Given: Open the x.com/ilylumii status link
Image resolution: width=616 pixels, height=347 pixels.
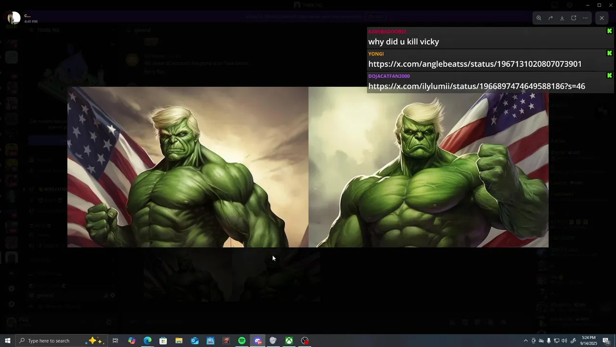Looking at the screenshot, I should (x=476, y=86).
